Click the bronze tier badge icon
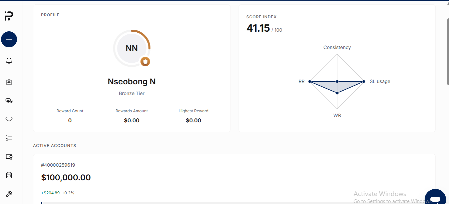This screenshot has height=204, width=449. tap(145, 62)
